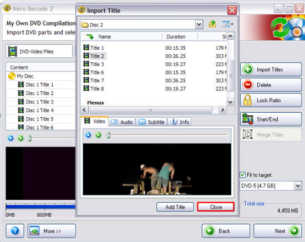
Task: Click the vertical scrollbar thumb in title list
Action: click(x=231, y=76)
